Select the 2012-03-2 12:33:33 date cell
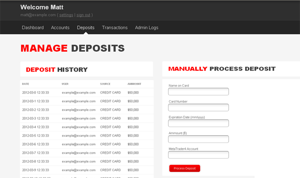This screenshot has height=178, width=300. point(36,110)
